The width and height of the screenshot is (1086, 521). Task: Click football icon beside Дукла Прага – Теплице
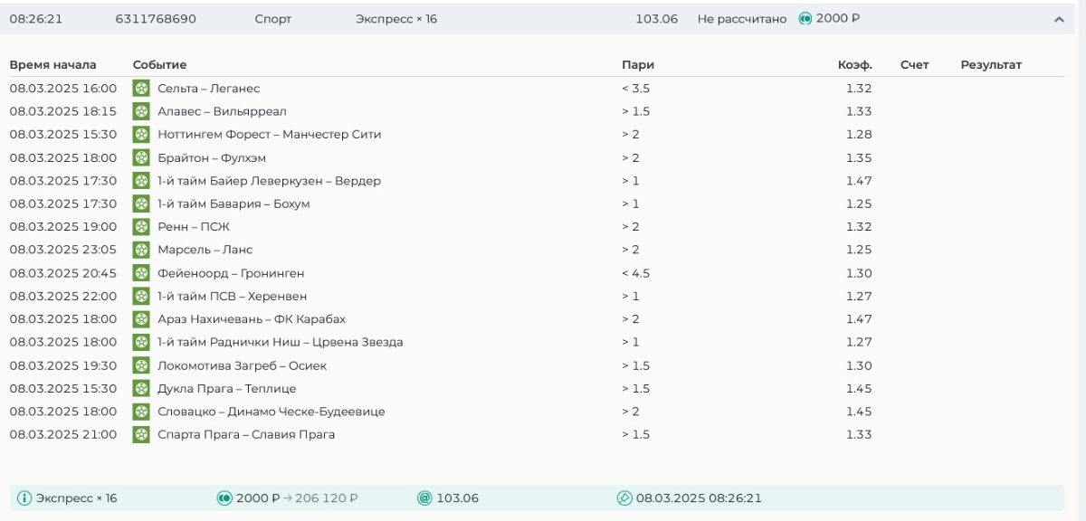point(141,388)
